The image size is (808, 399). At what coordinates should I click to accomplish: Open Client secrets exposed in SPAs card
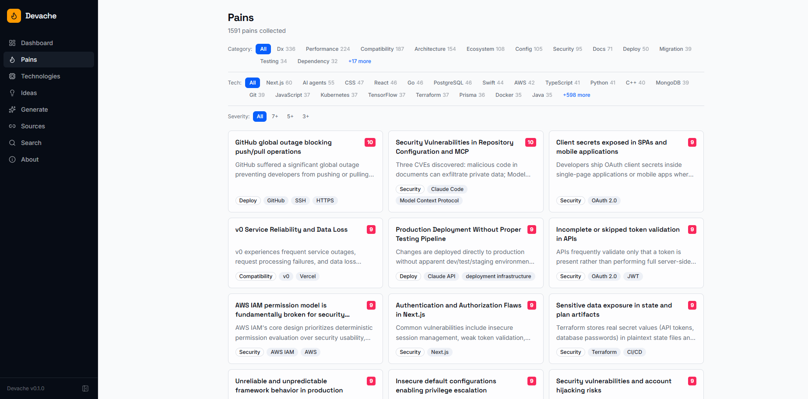coord(626,171)
